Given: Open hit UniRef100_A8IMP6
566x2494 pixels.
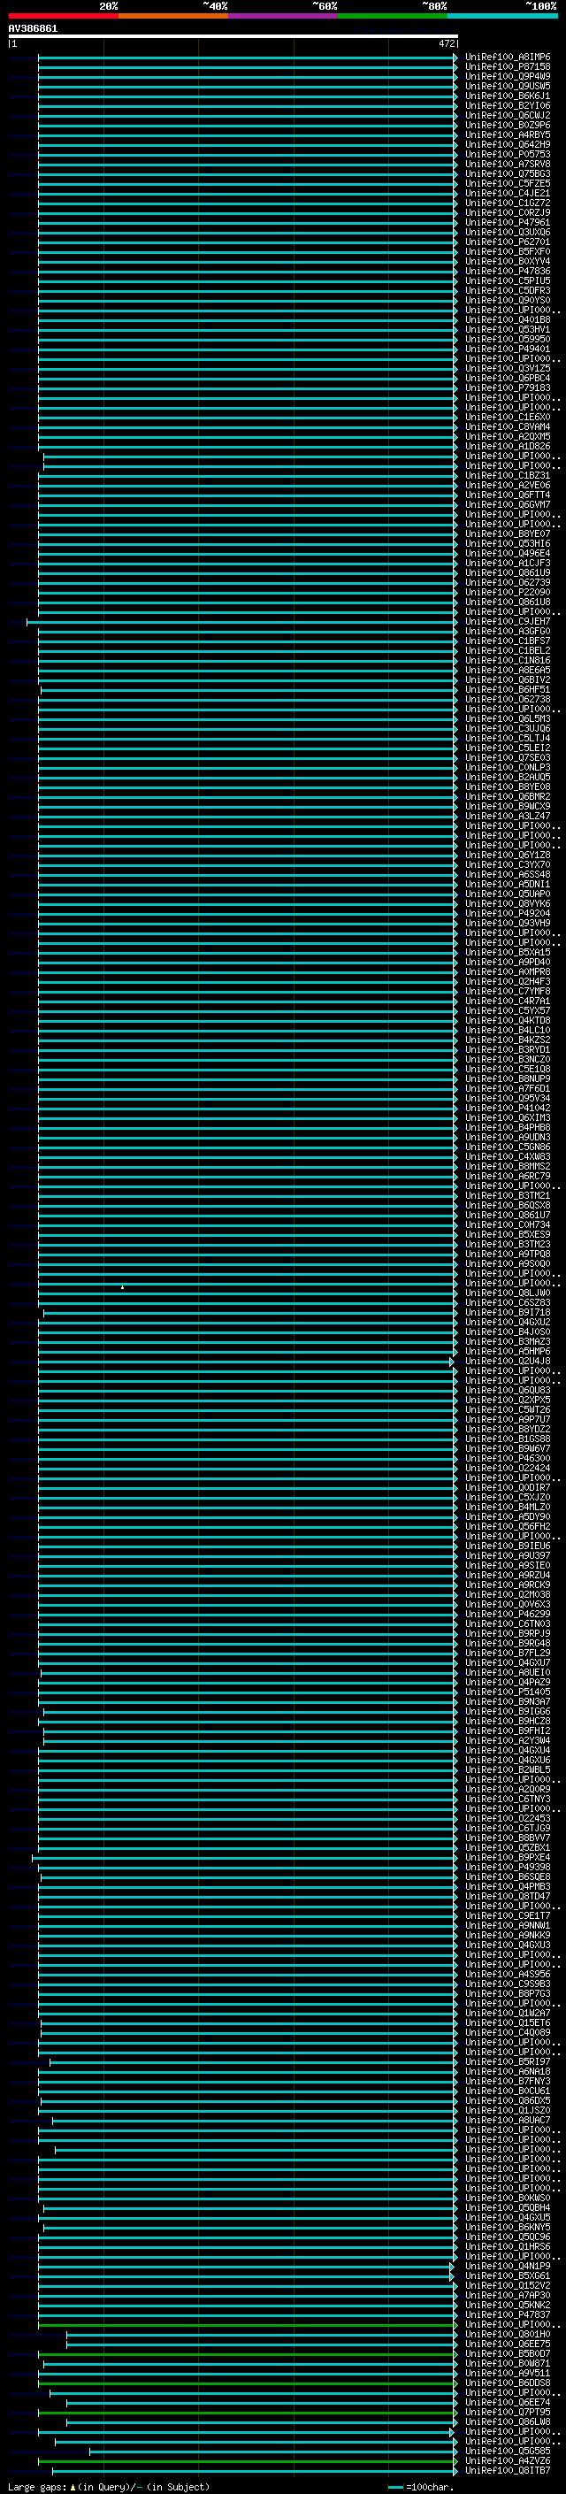Looking at the screenshot, I should pos(508,58).
